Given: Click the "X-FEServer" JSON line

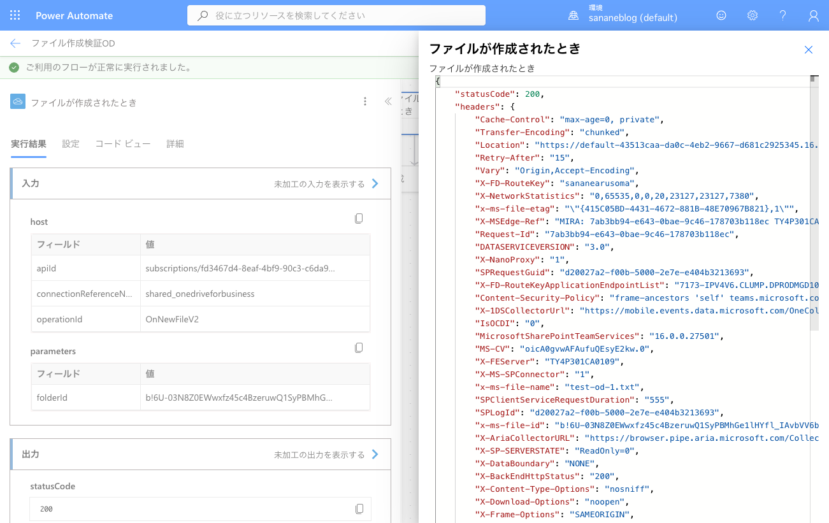Looking at the screenshot, I should point(551,361).
